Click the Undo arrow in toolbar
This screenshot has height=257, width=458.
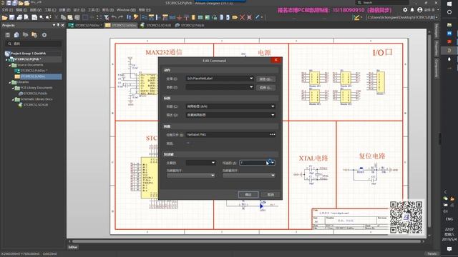click(114, 17)
